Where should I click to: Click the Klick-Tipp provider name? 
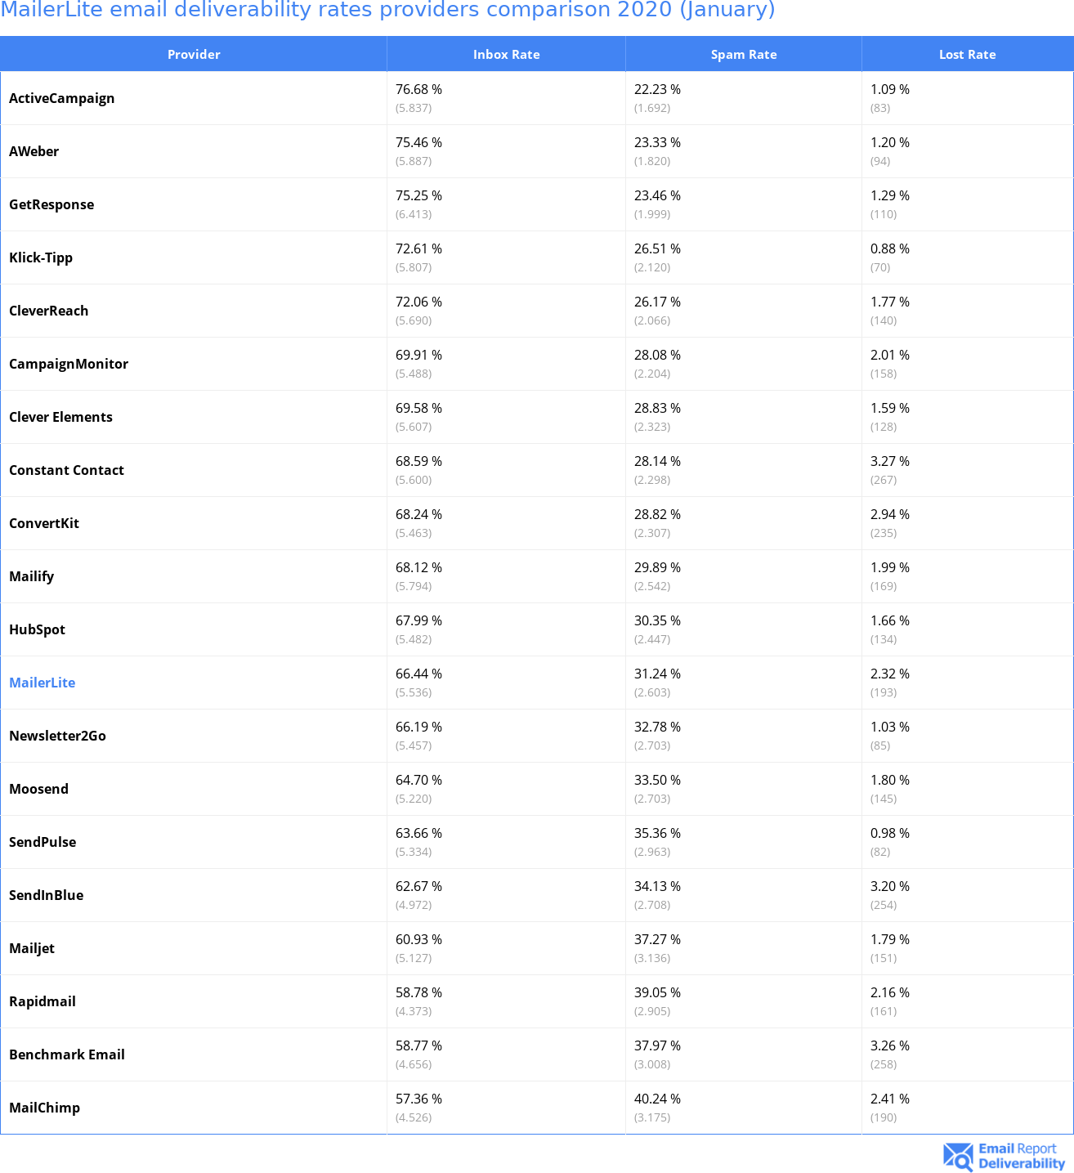point(41,257)
